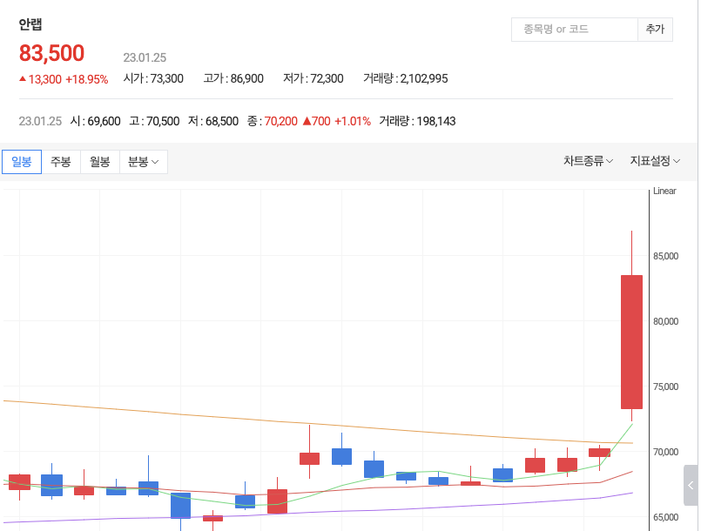This screenshot has width=701, height=531.
Task: Click the 고 : 70,500 high value
Action: tap(154, 121)
